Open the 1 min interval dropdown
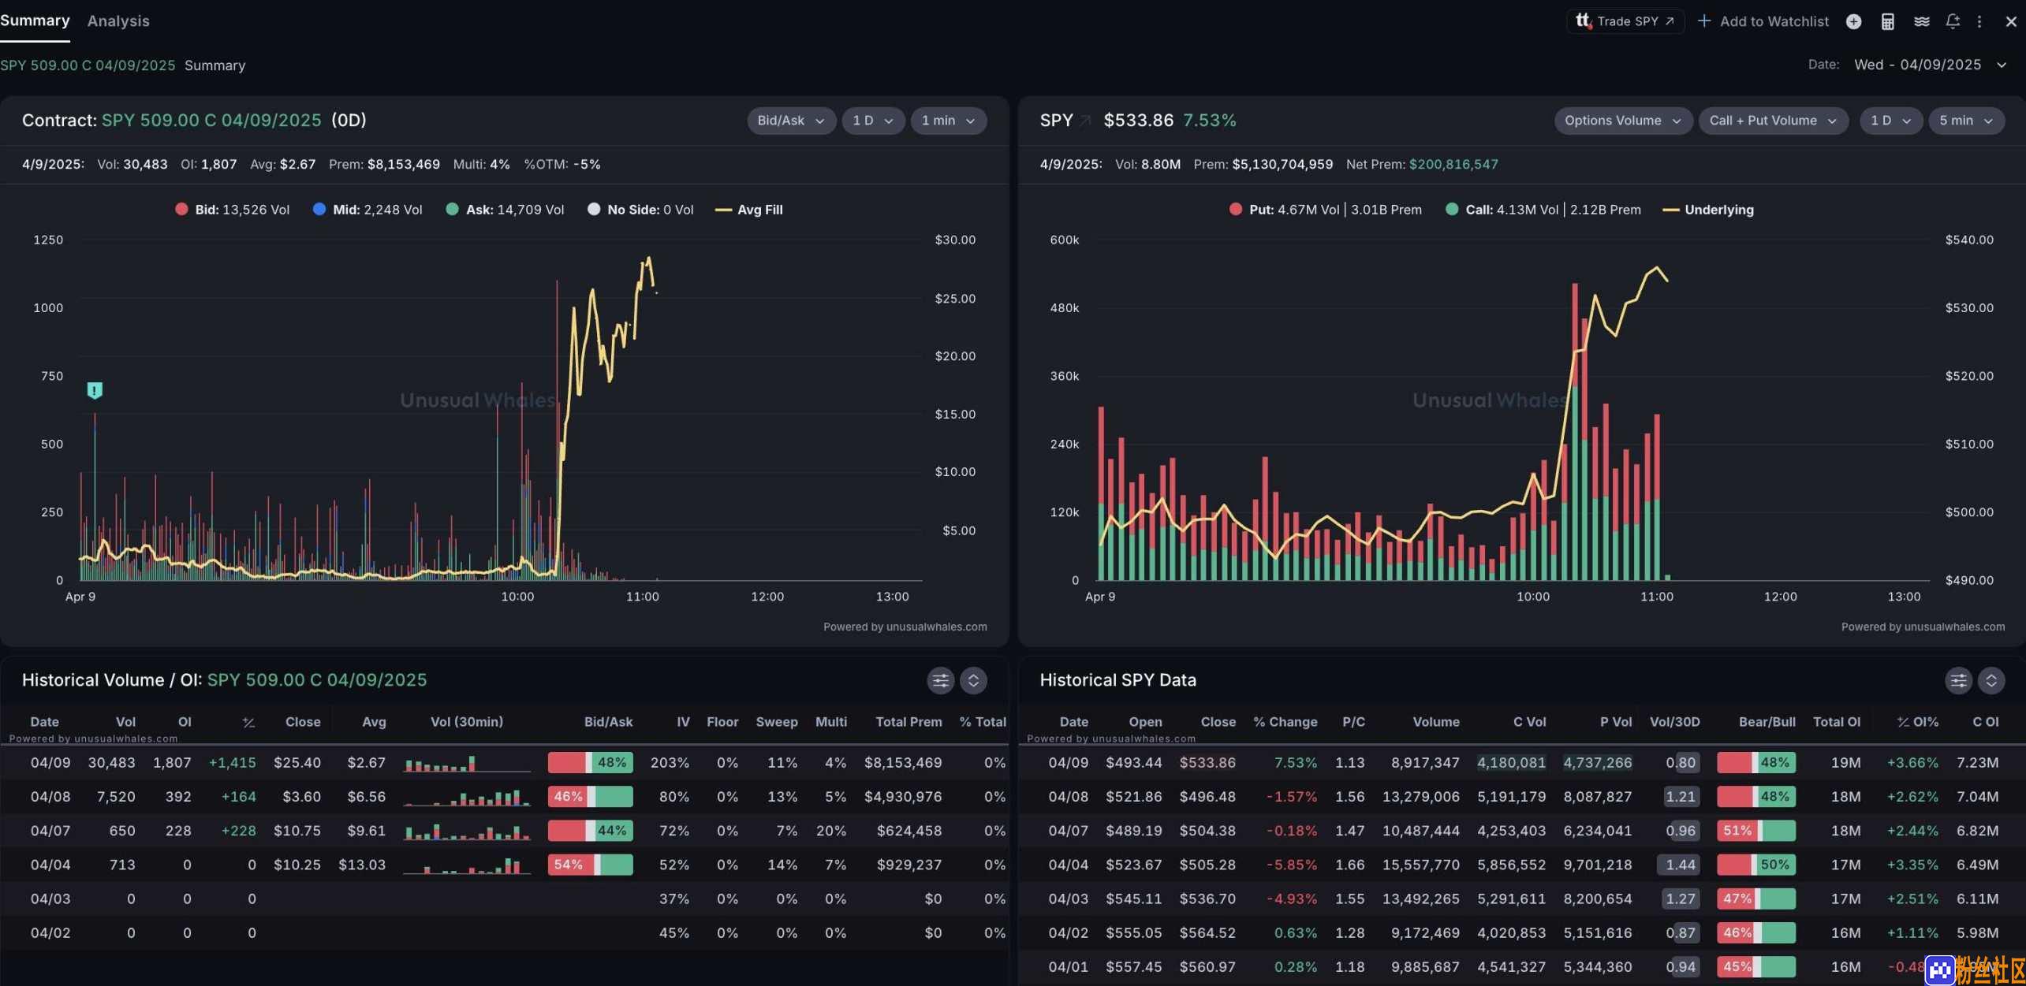This screenshot has width=2026, height=986. [x=948, y=121]
